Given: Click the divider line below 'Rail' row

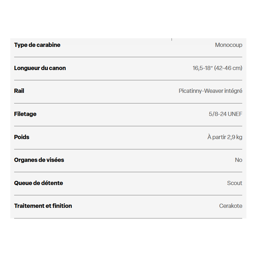Looking at the screenshot, I should tap(128, 103).
